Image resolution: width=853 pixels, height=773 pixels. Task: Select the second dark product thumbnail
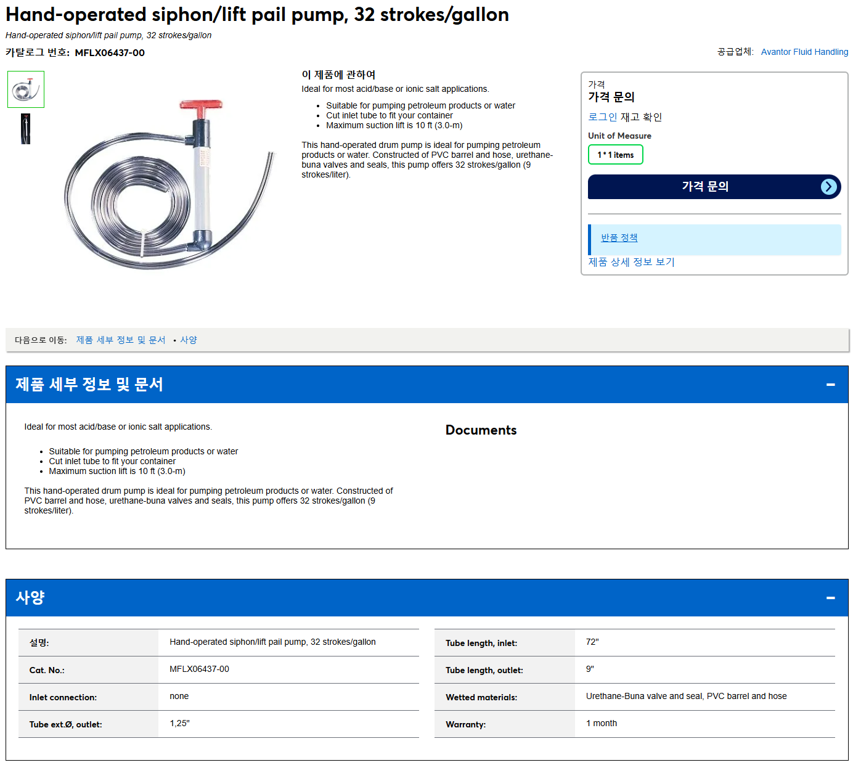tap(25, 129)
